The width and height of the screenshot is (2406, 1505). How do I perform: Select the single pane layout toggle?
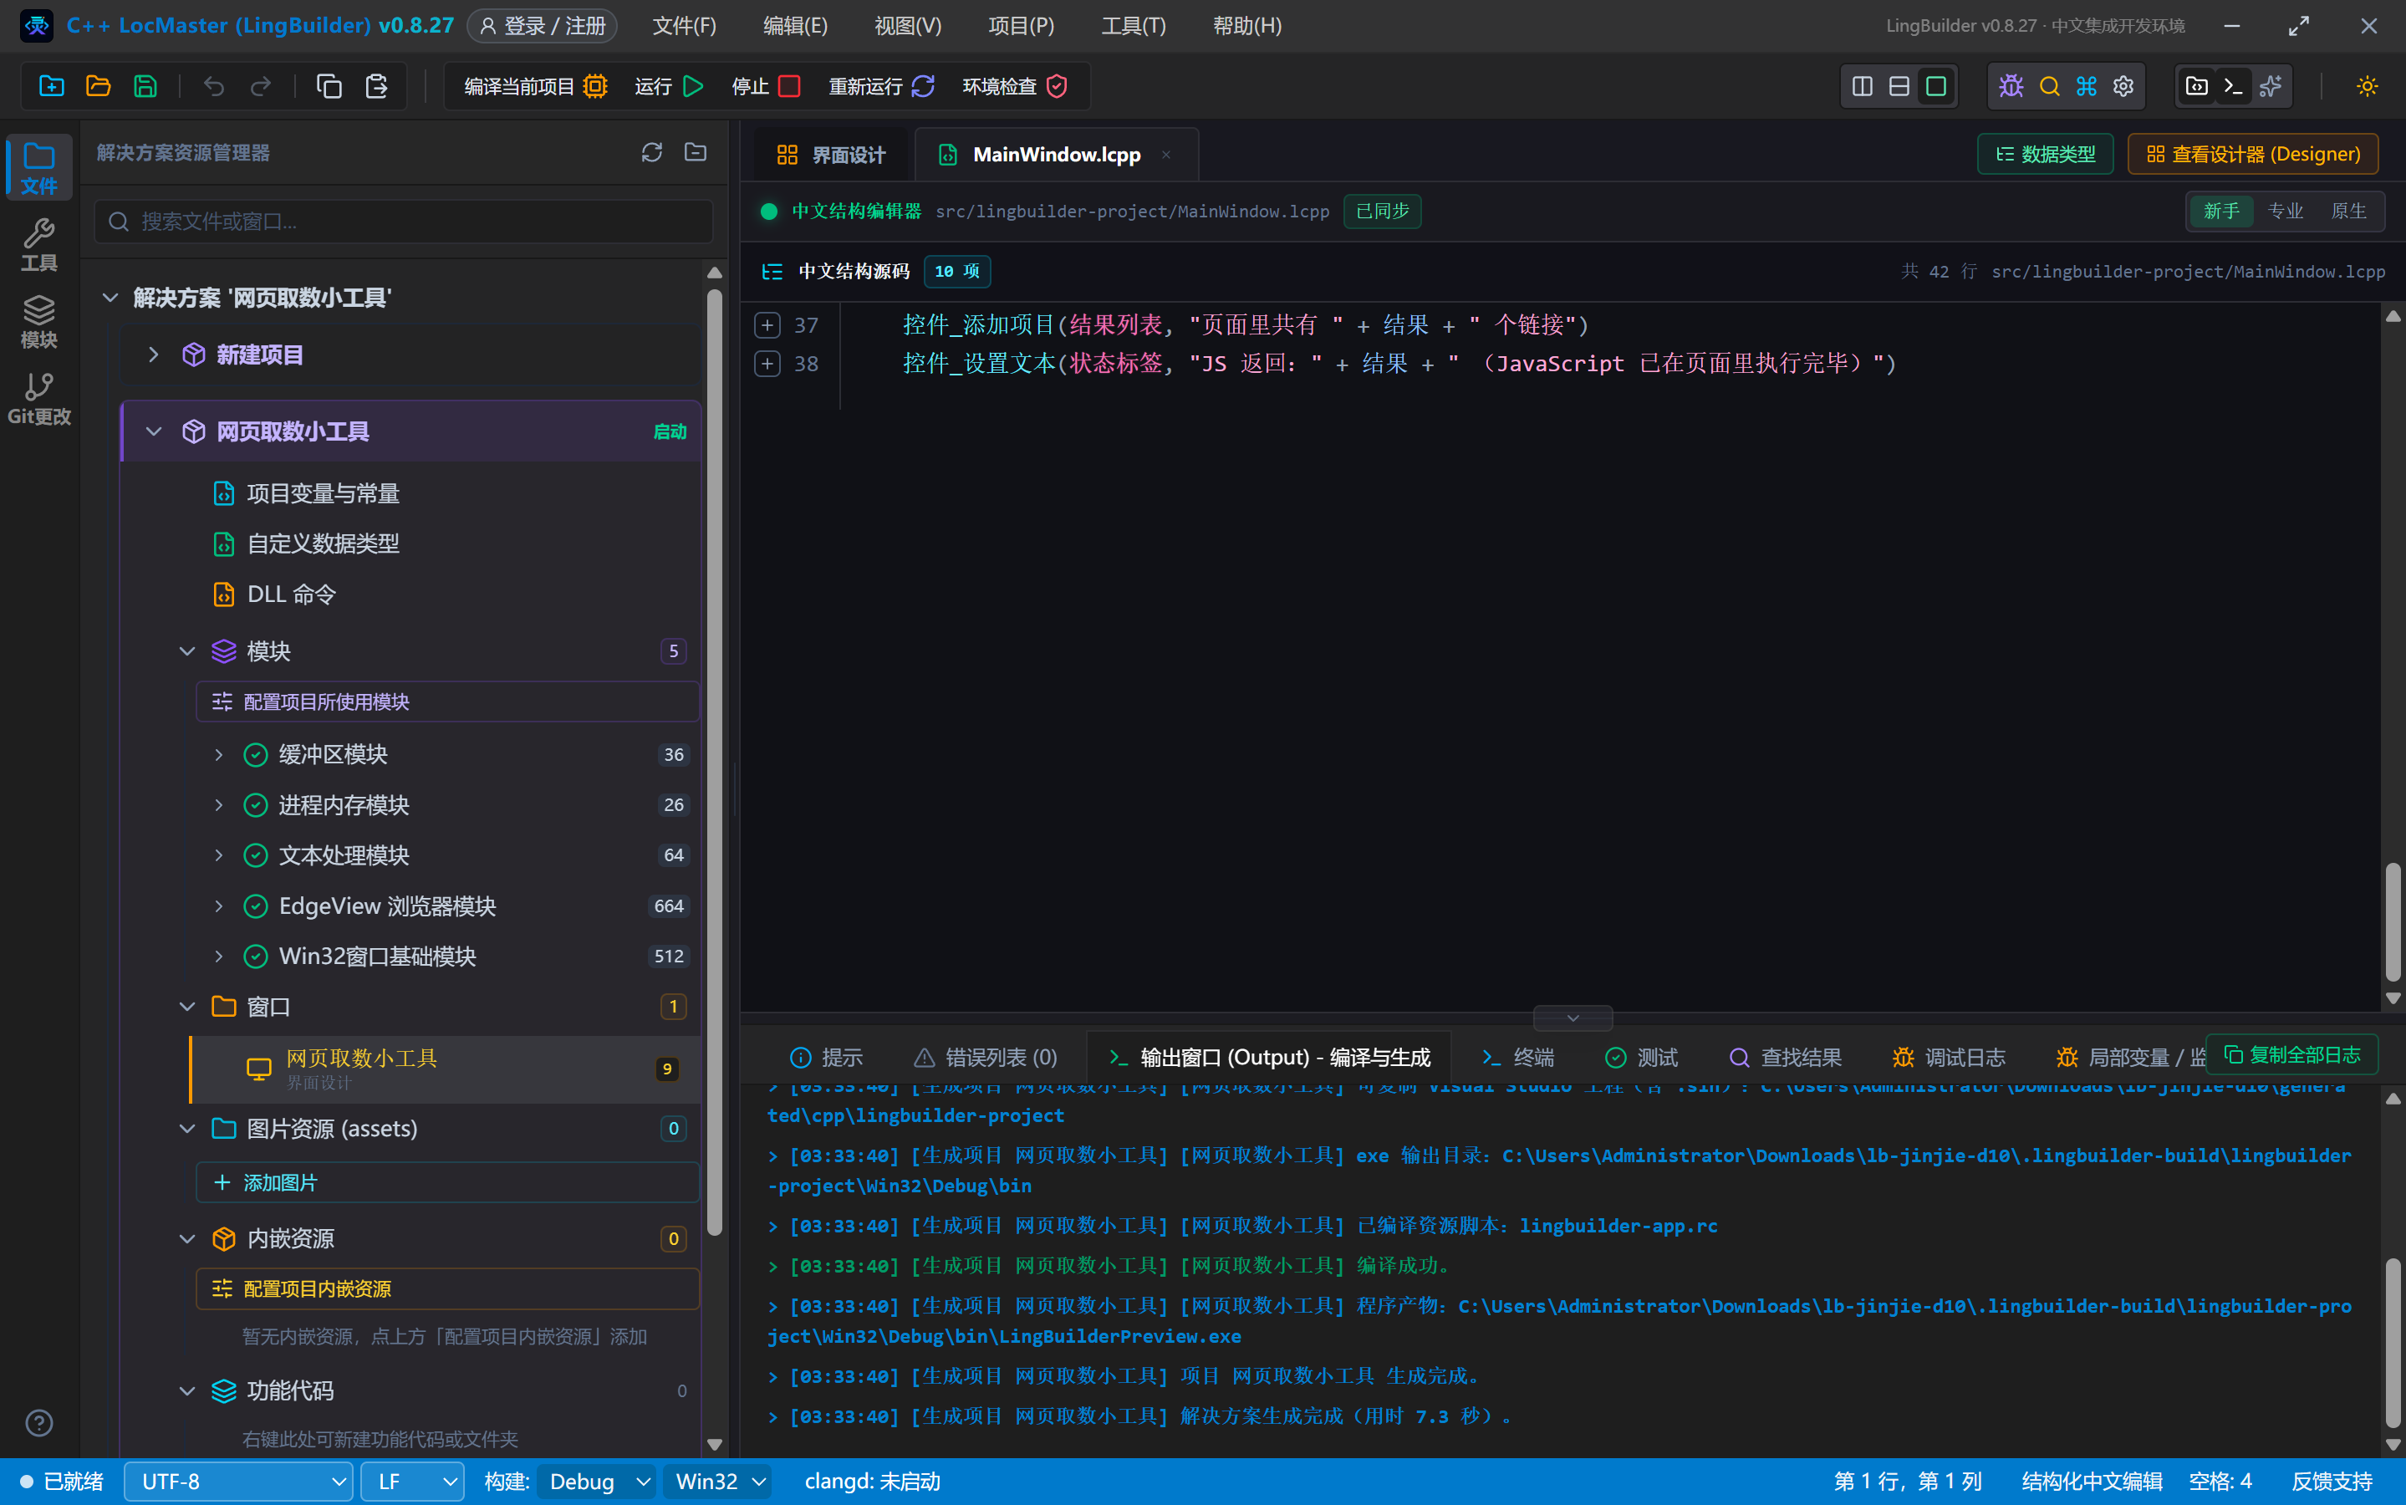pyautogui.click(x=1935, y=87)
